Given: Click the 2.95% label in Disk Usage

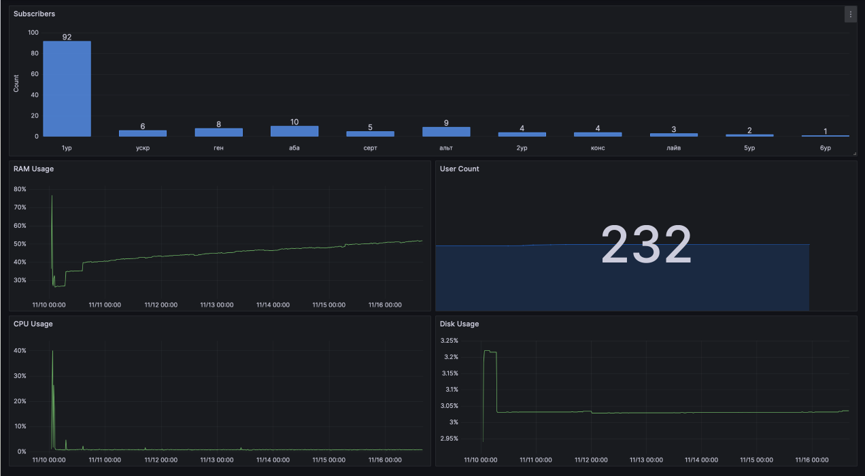Looking at the screenshot, I should click(x=449, y=439).
